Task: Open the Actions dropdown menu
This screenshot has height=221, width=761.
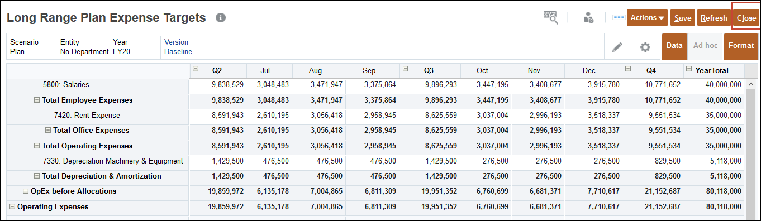Action: tap(648, 18)
